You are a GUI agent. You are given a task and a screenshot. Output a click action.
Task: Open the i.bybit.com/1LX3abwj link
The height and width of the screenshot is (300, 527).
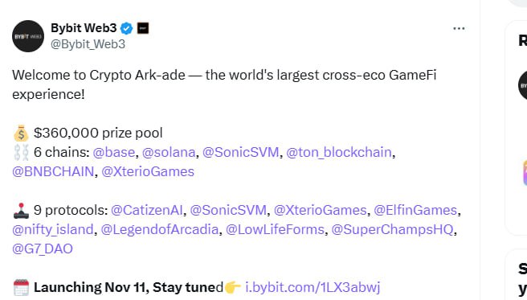click(x=313, y=288)
